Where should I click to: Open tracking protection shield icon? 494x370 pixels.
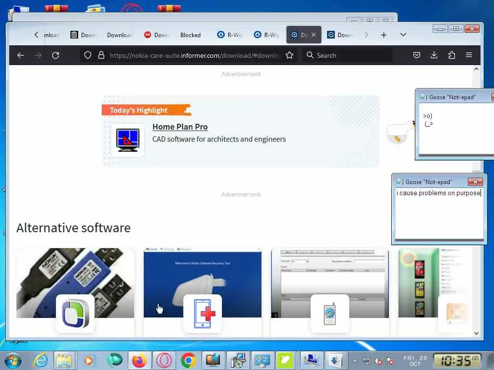tap(88, 55)
